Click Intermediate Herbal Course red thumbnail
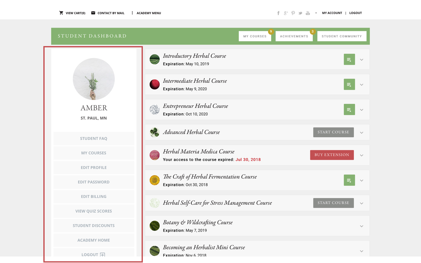This screenshot has height=263, width=421. pyautogui.click(x=155, y=84)
